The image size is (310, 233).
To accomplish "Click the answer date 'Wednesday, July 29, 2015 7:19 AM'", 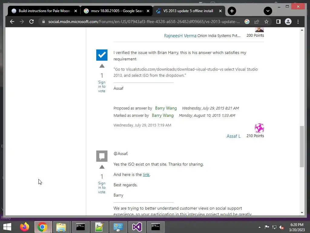I will point(142,125).
